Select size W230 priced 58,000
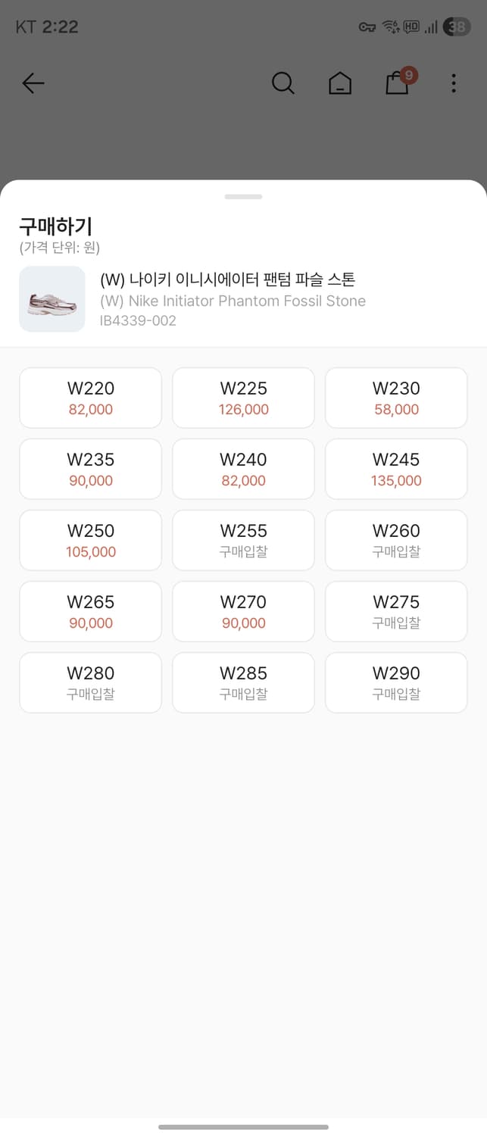Image resolution: width=487 pixels, height=1136 pixels. 395,398
